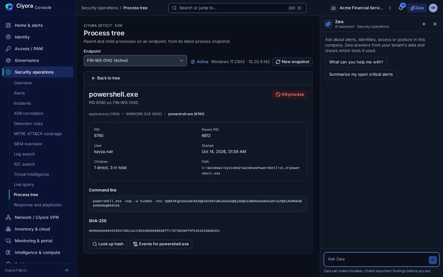Click explorer.exe (3104) breadcrumb
443x277 pixels.
tap(104, 114)
